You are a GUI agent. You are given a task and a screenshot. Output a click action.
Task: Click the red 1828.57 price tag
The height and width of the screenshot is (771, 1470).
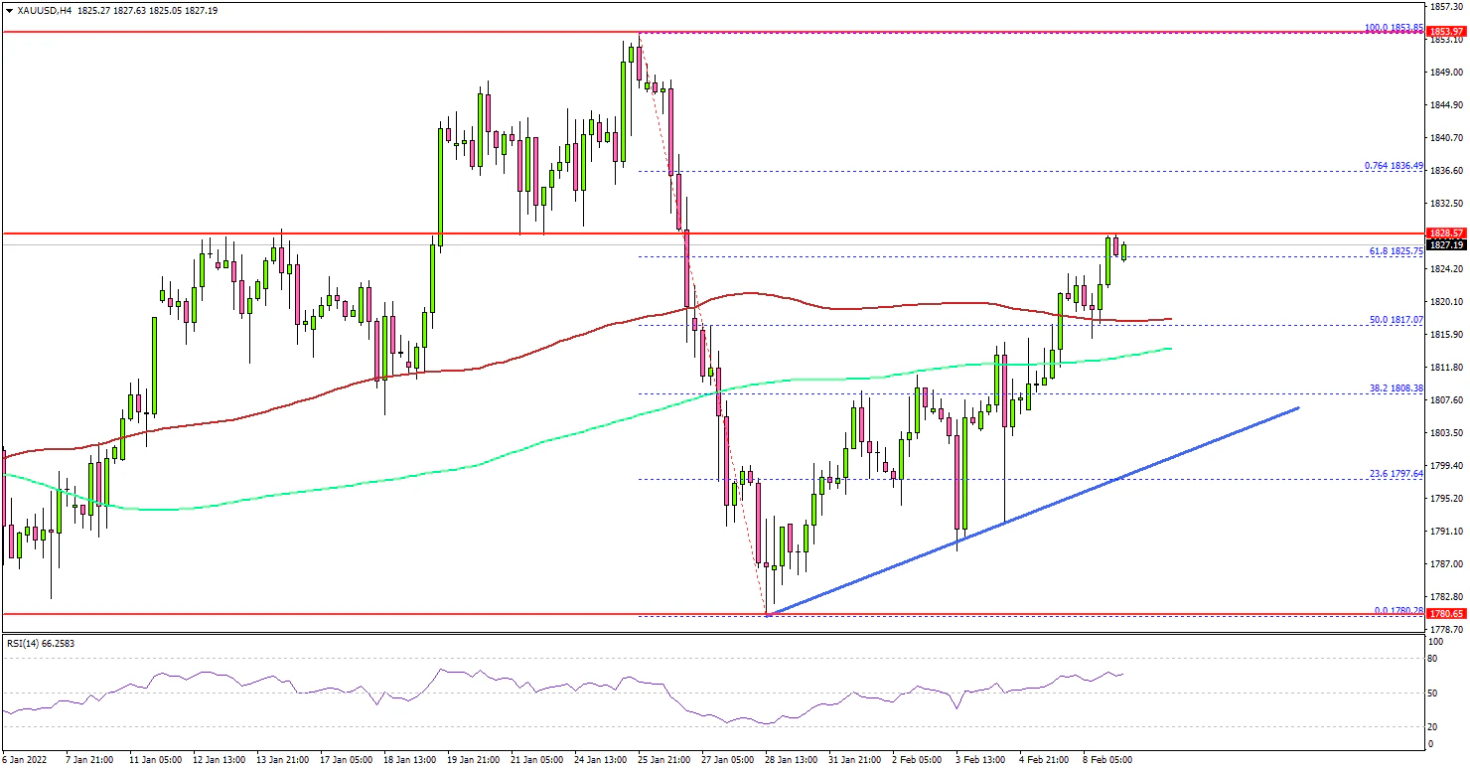(x=1446, y=232)
